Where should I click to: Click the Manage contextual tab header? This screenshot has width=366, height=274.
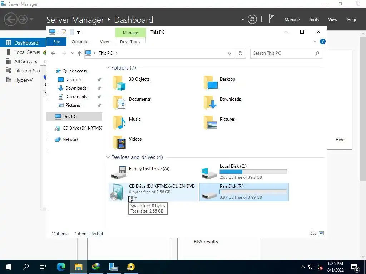pyautogui.click(x=130, y=33)
